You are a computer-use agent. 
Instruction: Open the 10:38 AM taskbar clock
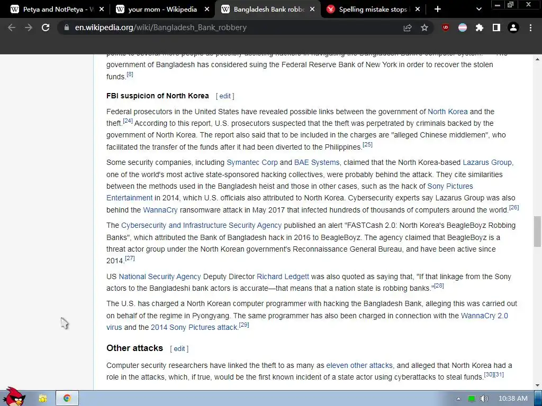(x=513, y=399)
